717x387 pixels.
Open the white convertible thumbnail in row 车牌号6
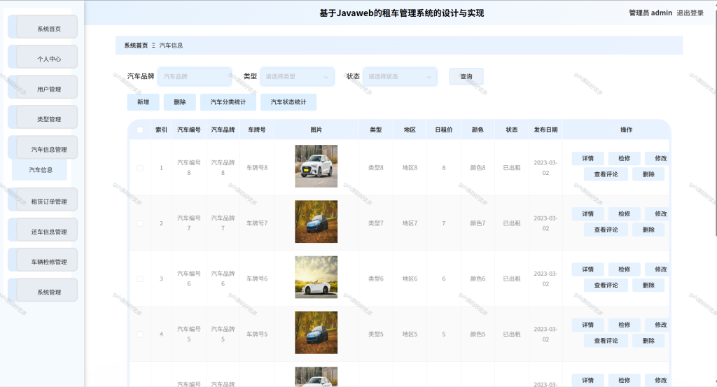[316, 277]
